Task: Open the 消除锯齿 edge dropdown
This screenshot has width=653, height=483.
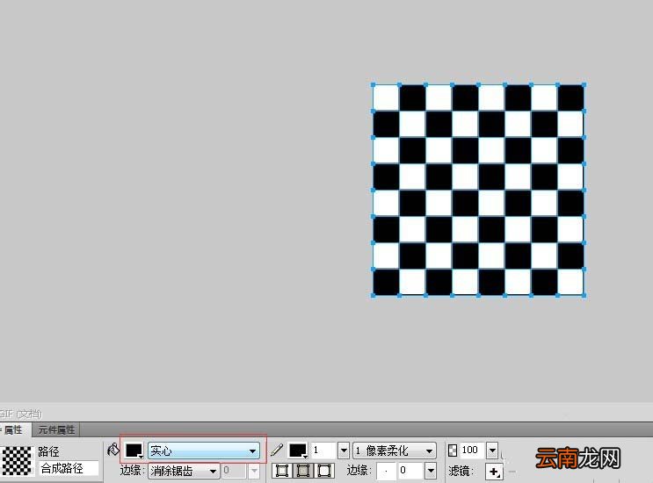Action: coord(184,471)
